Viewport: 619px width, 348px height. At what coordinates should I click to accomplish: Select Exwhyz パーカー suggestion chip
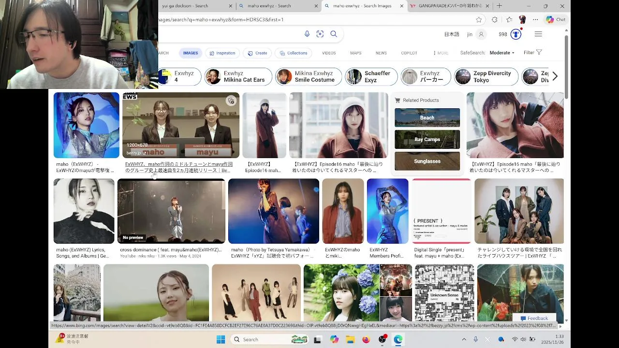point(426,76)
